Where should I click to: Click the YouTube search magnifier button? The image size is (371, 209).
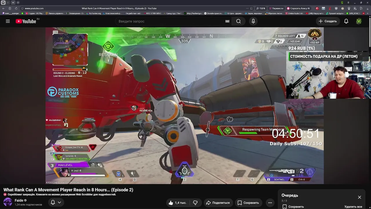(x=238, y=21)
